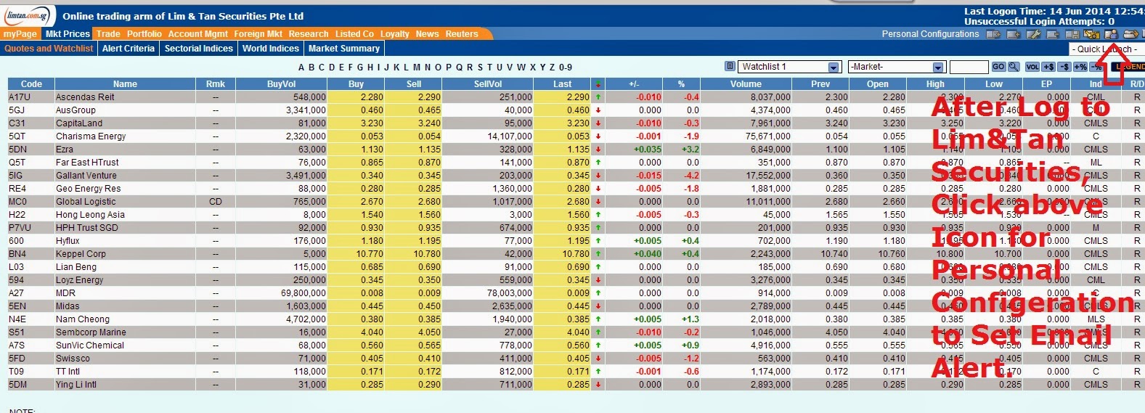
Task: Open the -Market- dropdown
Action: point(896,67)
